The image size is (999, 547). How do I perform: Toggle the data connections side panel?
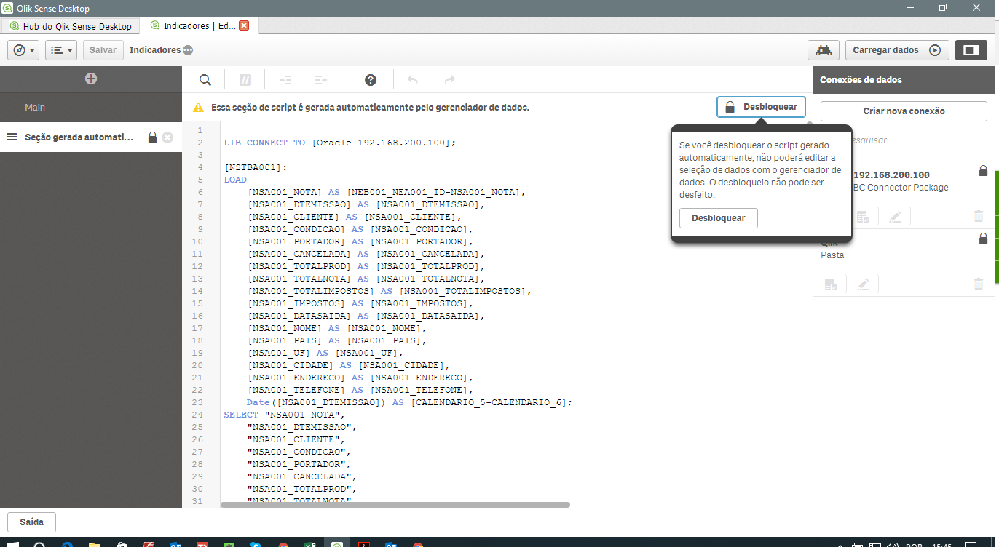coord(971,50)
